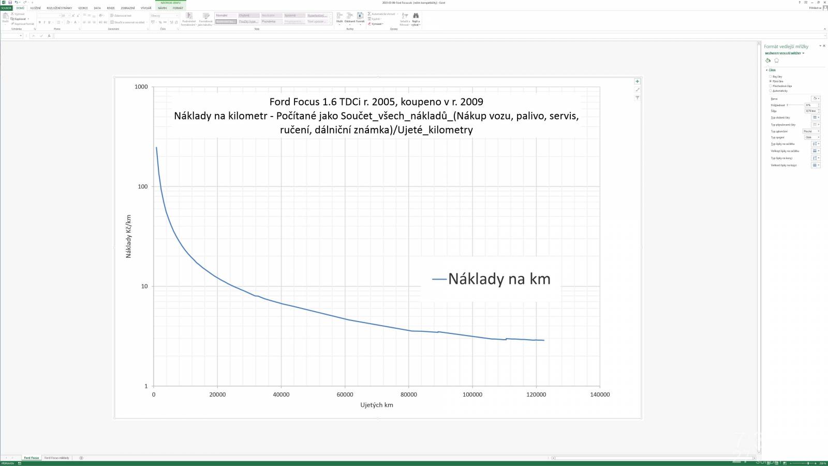Open the 'Typ šipky na začátku' dropdown
The width and height of the screenshot is (828, 466).
816,144
